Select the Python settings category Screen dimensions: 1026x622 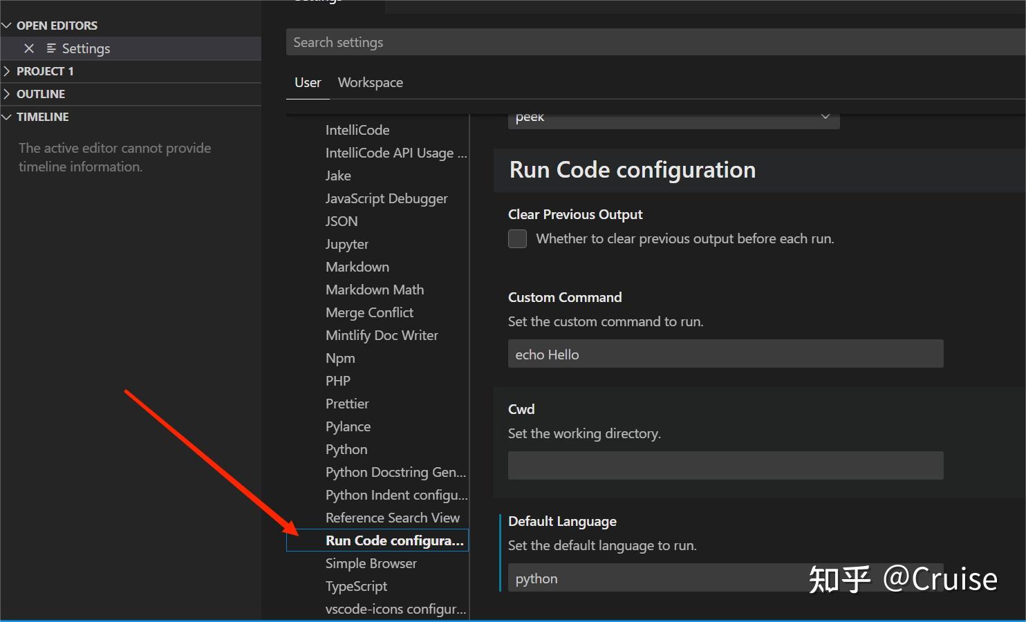(x=346, y=449)
